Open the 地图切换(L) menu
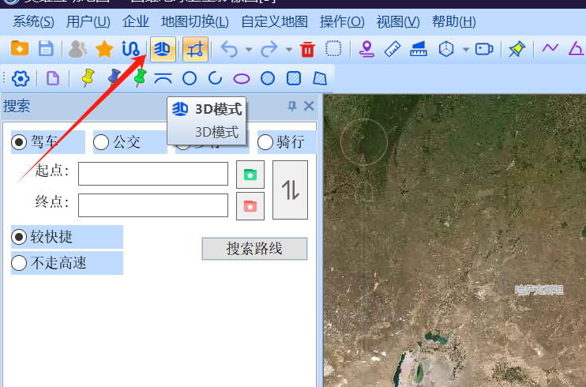The height and width of the screenshot is (387, 586). [195, 21]
